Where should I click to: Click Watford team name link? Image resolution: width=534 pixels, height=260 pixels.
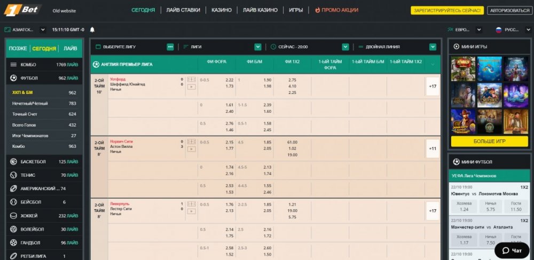click(117, 80)
